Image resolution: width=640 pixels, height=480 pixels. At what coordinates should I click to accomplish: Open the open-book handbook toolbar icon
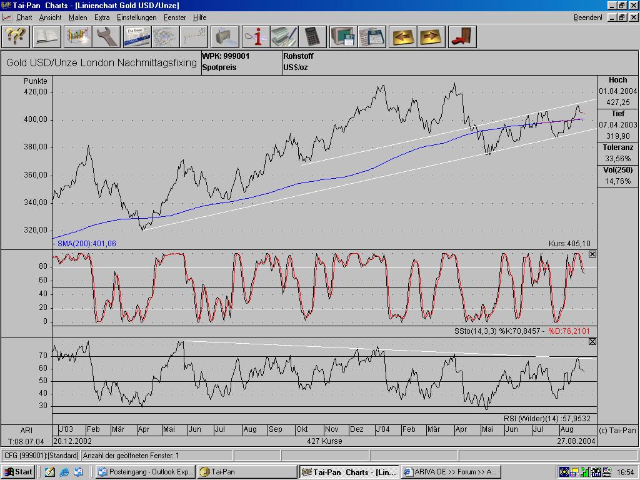coord(47,37)
